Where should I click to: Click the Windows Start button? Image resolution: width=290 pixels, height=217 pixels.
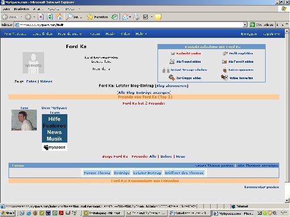(8, 213)
